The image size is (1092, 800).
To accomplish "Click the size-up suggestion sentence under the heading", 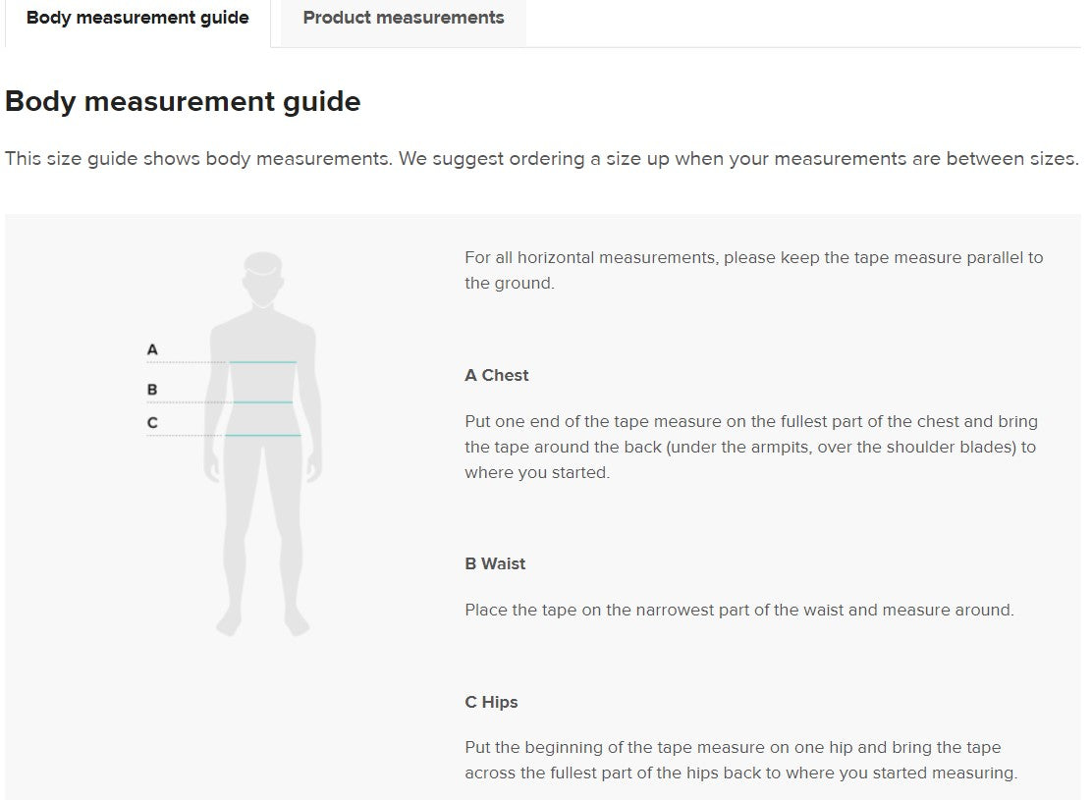I will tap(541, 158).
